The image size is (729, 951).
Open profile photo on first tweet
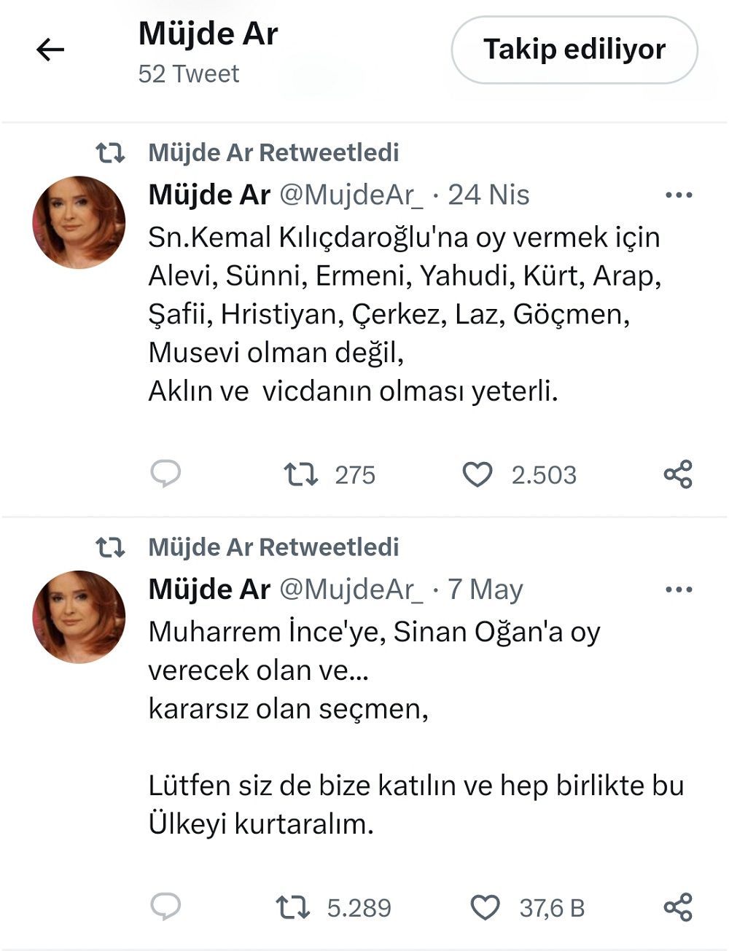(79, 222)
